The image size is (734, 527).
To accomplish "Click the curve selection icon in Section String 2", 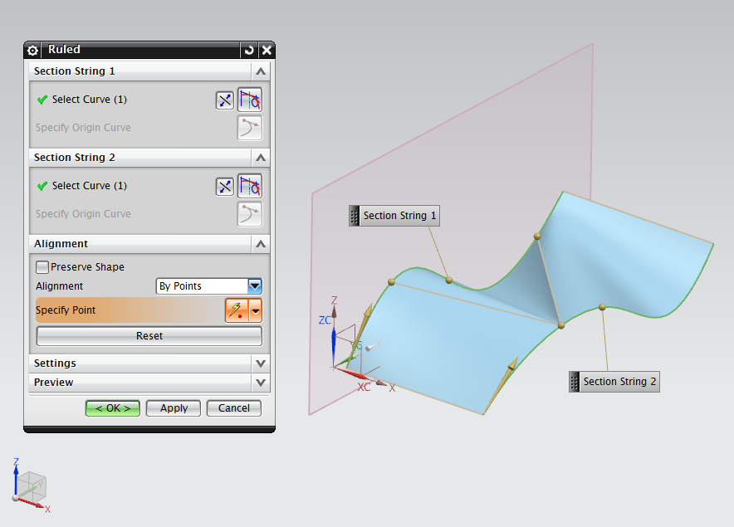I will tap(249, 186).
